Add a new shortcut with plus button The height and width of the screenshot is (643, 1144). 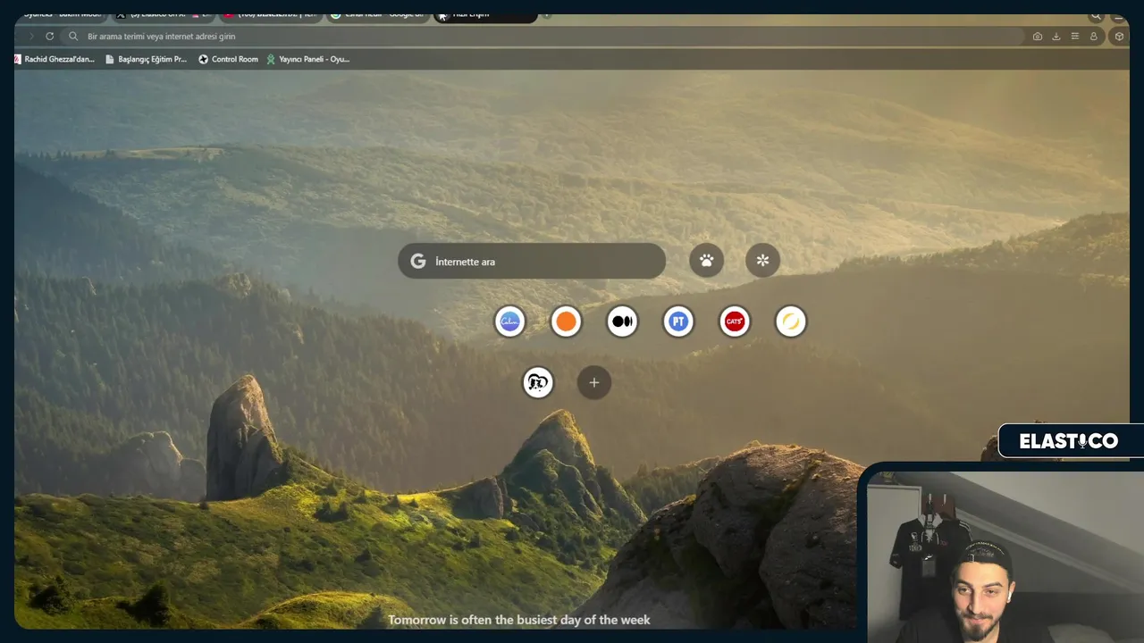594,383
